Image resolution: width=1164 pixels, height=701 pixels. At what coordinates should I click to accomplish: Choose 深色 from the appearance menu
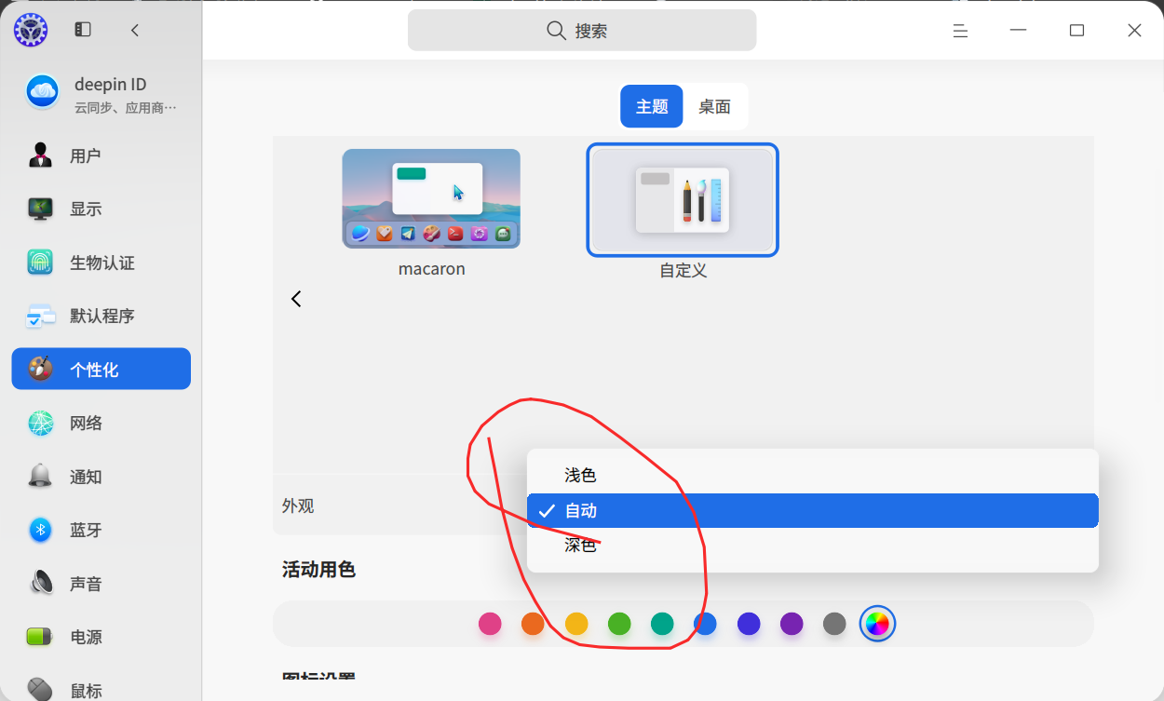[813, 546]
